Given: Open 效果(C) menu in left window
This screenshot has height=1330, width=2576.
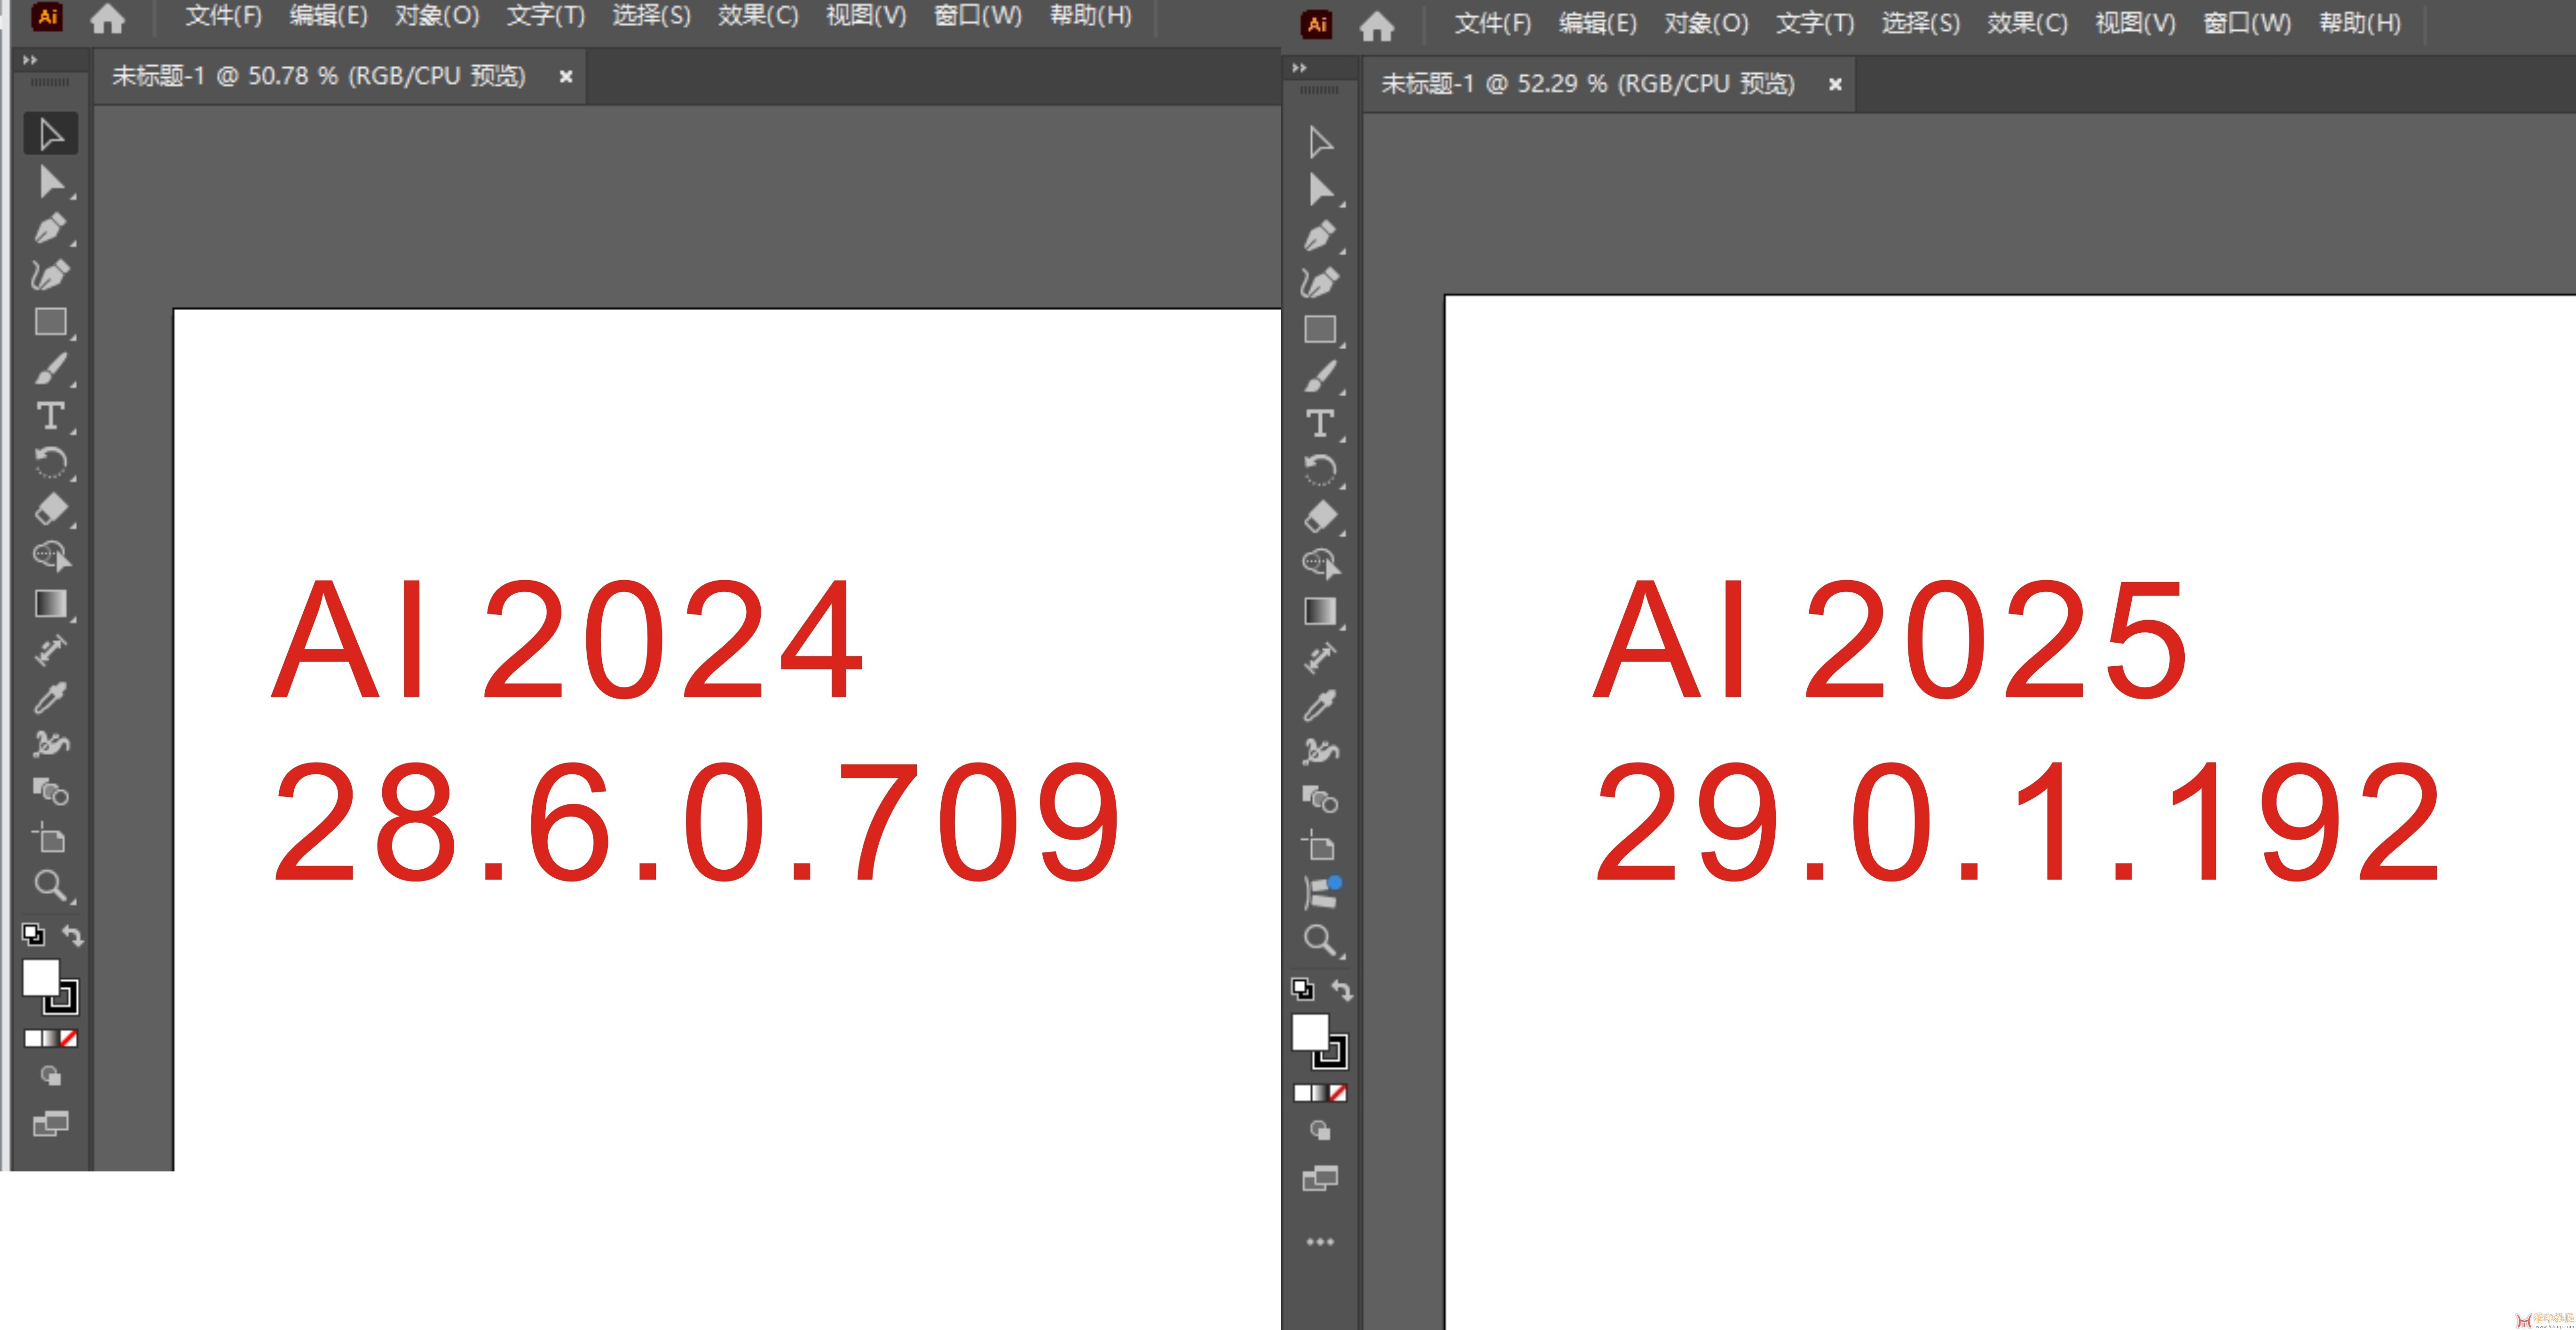Looking at the screenshot, I should (x=758, y=16).
